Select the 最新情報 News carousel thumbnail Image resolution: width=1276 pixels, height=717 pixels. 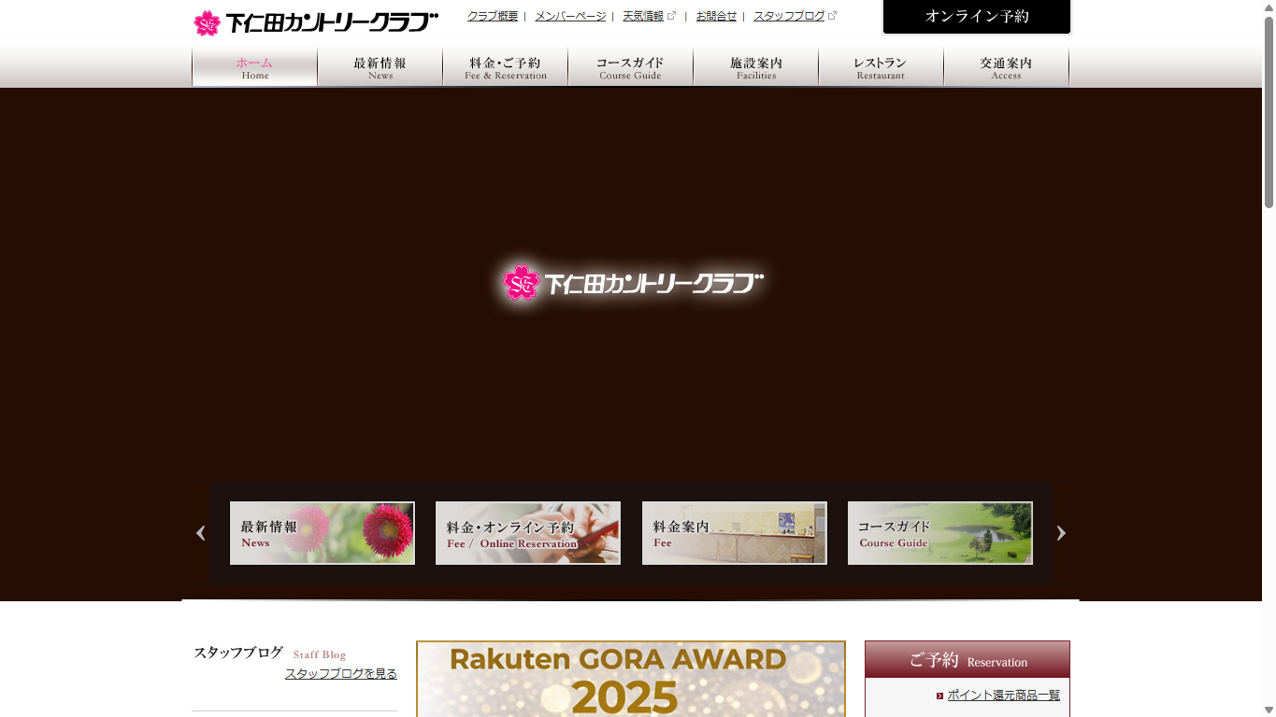tap(323, 533)
